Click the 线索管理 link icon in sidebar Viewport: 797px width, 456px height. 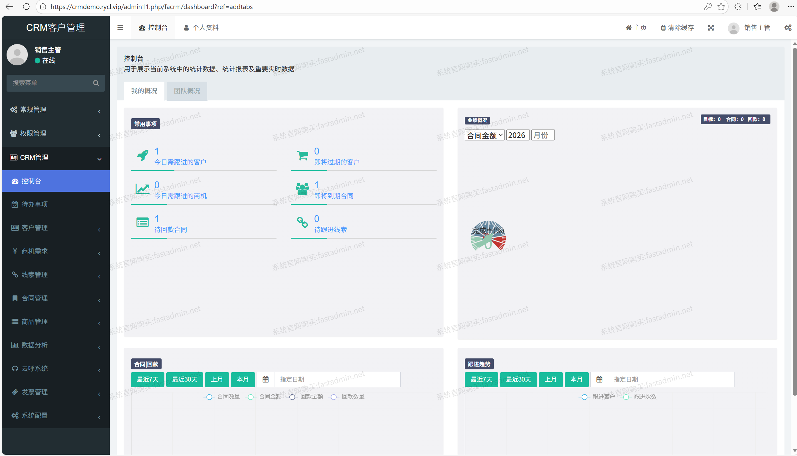coord(14,275)
